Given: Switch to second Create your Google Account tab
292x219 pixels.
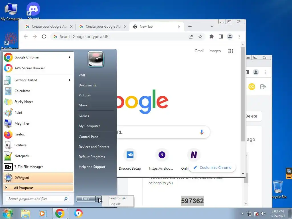Looking at the screenshot, I should pos(103,27).
